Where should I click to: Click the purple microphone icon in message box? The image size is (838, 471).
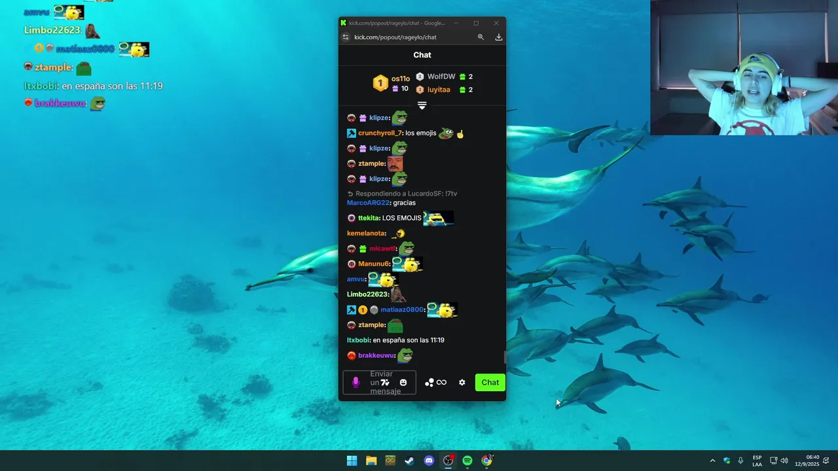[356, 383]
